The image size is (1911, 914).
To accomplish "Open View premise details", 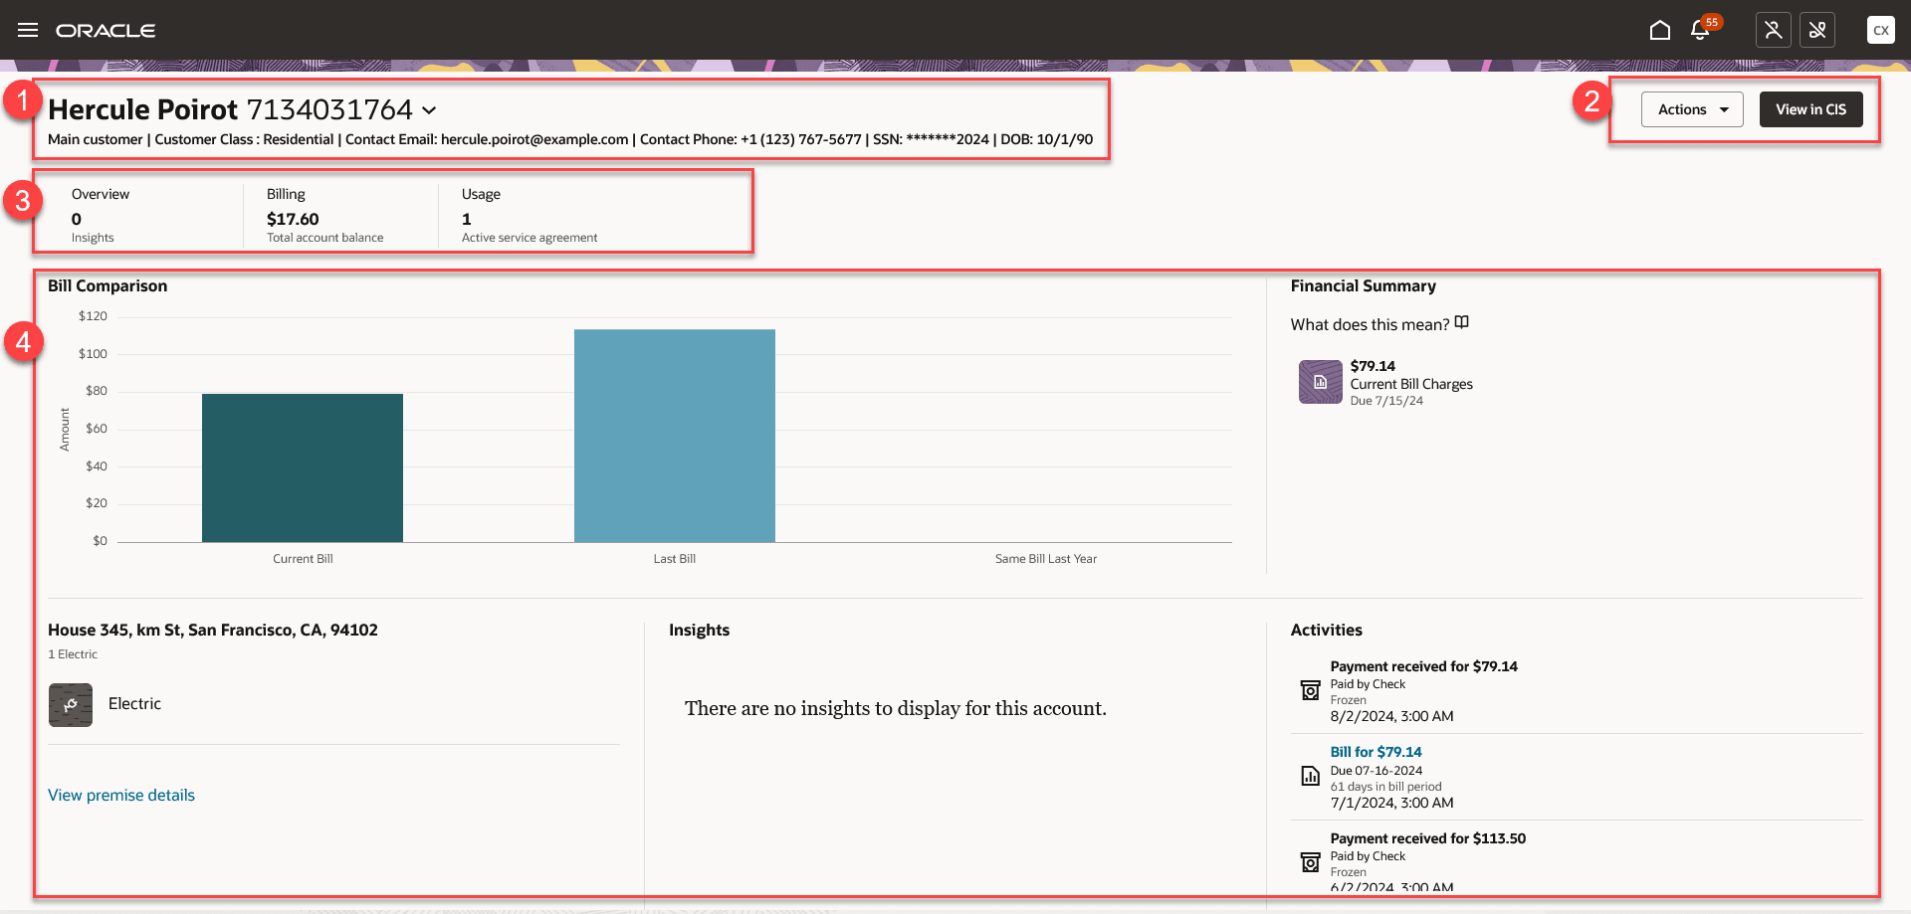I will click(120, 795).
